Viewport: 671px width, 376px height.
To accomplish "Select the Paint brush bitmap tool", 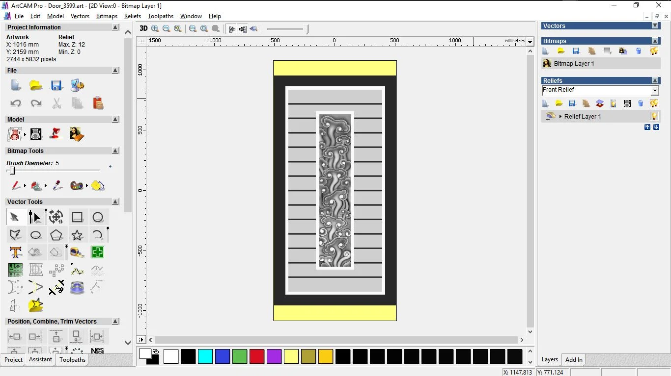I will point(16,186).
